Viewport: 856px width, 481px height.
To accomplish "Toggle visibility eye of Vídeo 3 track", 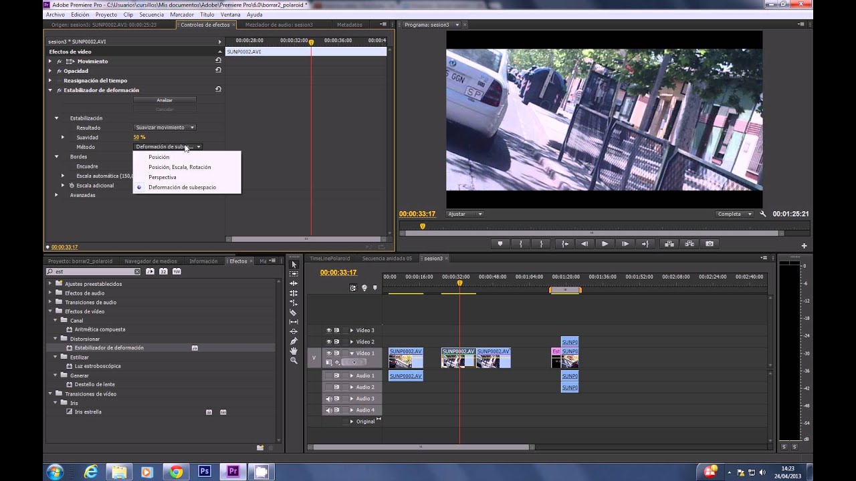I will click(x=329, y=330).
